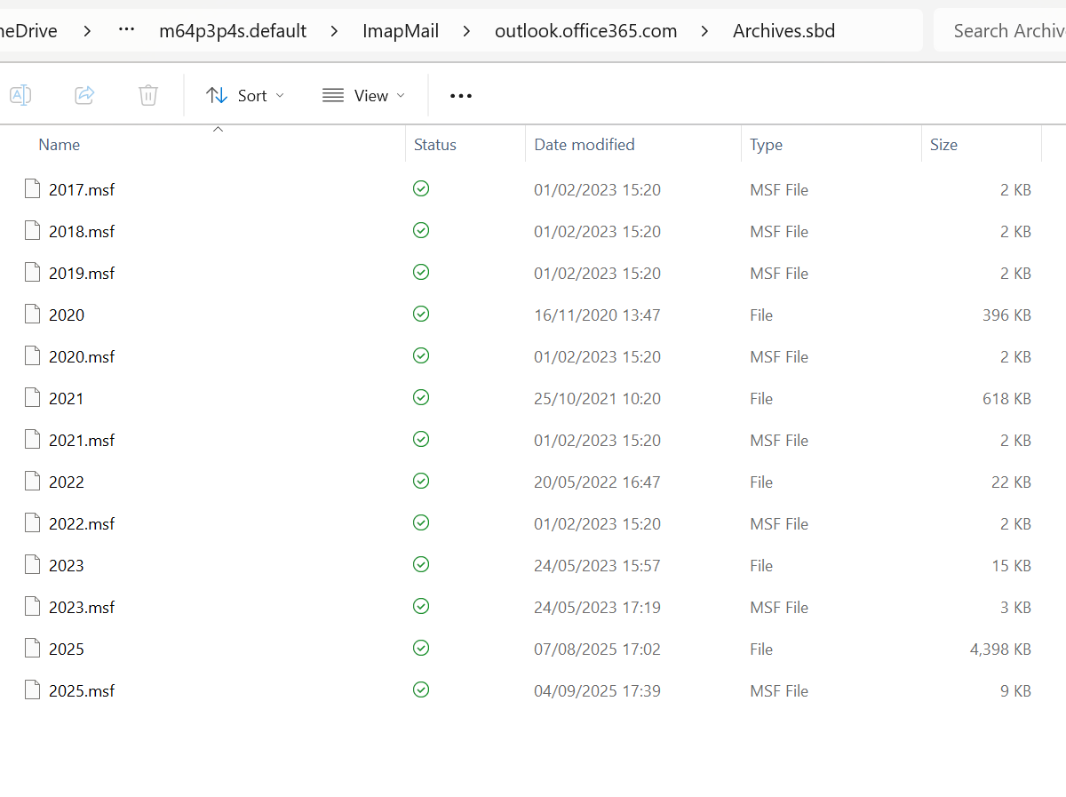Image resolution: width=1066 pixels, height=797 pixels.
Task: Click the Delete trash can icon
Action: coord(148,95)
